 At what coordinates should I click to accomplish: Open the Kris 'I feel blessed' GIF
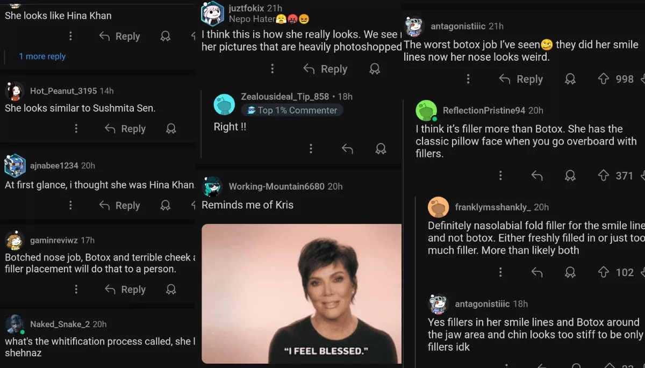point(302,293)
